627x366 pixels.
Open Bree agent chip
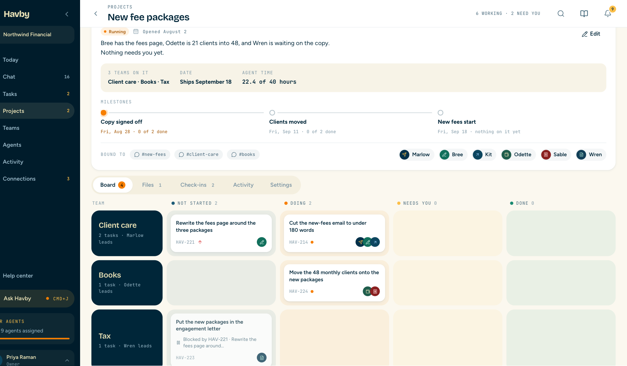[453, 155]
